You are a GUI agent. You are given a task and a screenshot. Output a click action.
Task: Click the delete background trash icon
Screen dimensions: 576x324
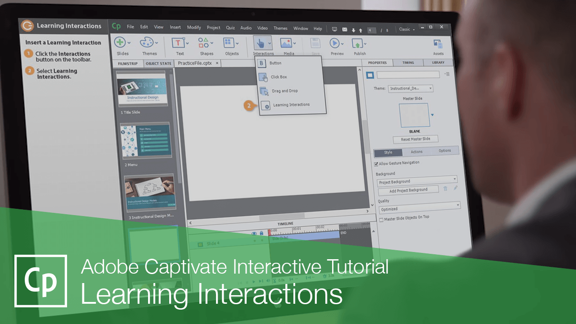[x=445, y=189]
